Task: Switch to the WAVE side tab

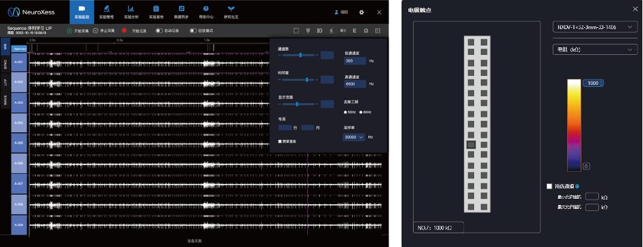Action: (x=5, y=100)
